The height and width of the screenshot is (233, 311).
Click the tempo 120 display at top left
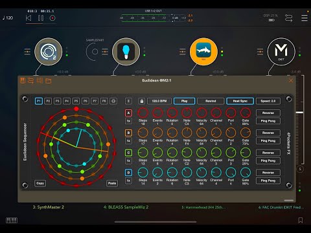click(8, 18)
